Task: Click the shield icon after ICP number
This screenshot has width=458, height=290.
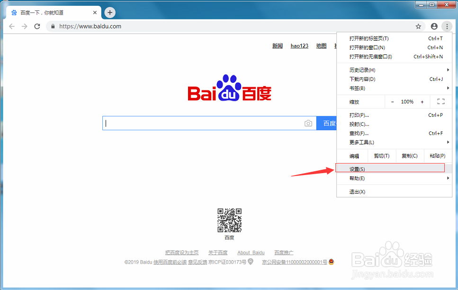Action: pyautogui.click(x=251, y=262)
